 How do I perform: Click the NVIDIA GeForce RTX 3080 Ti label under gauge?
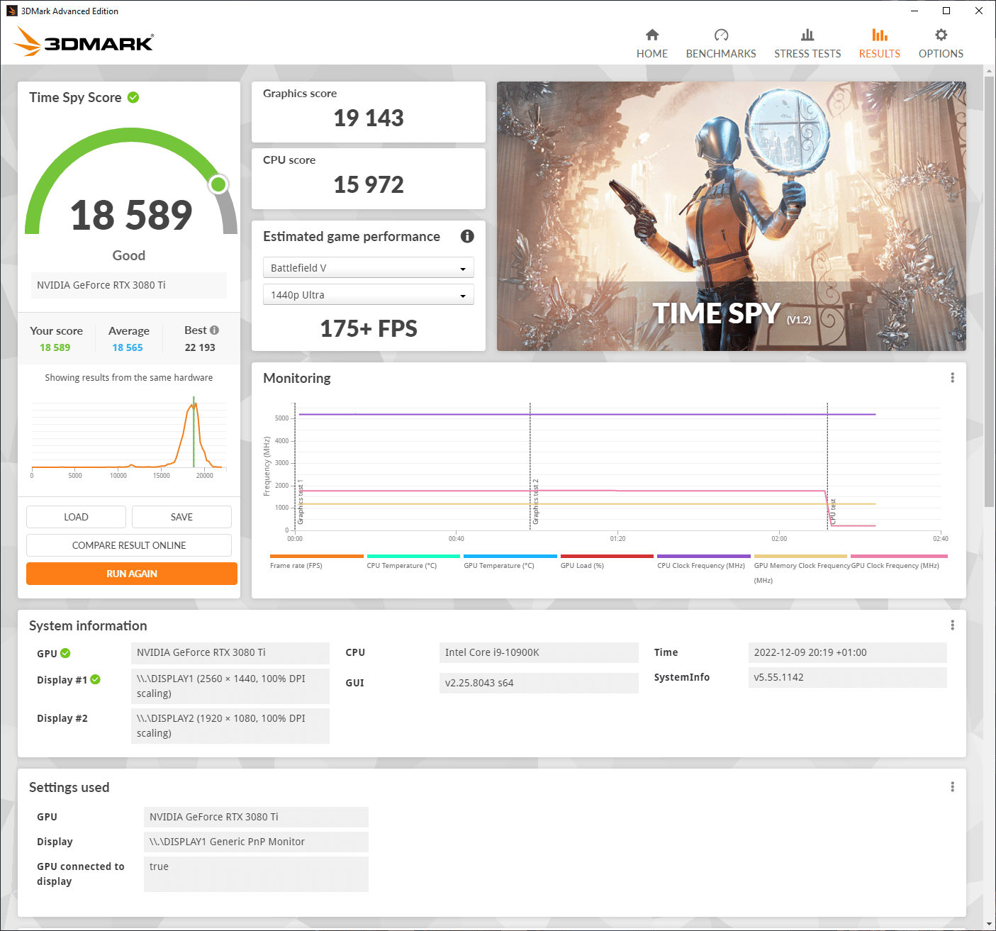click(128, 285)
